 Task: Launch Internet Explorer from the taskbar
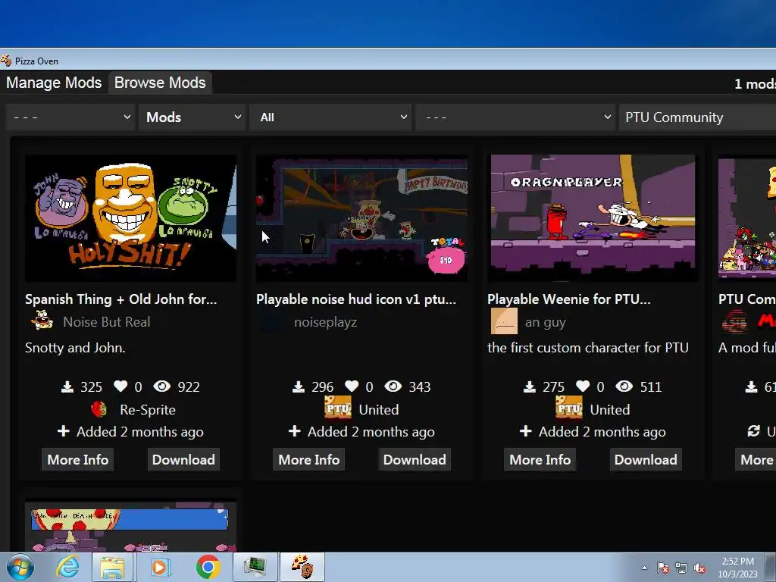coord(67,568)
